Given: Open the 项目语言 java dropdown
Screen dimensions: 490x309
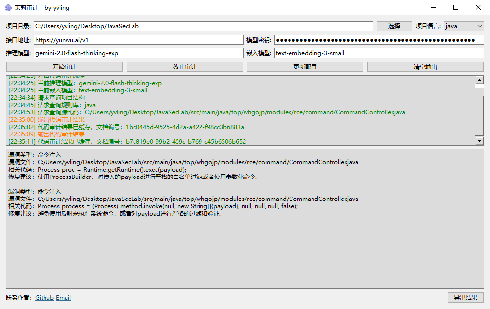Looking at the screenshot, I should coord(463,26).
